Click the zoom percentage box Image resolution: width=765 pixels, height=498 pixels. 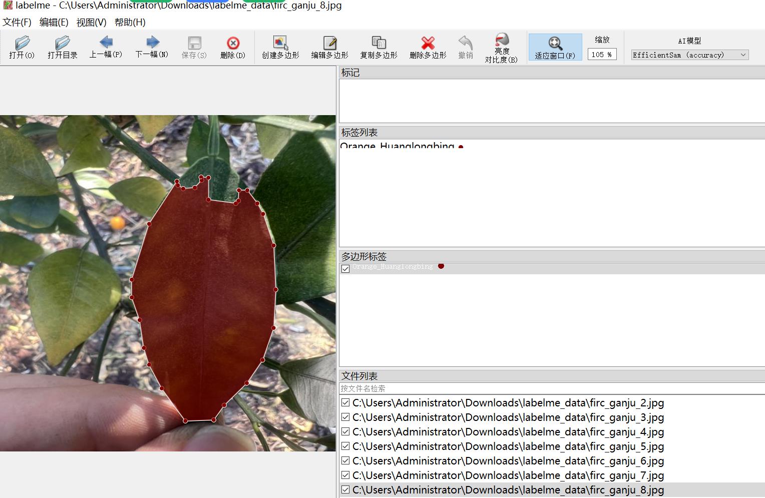(602, 55)
